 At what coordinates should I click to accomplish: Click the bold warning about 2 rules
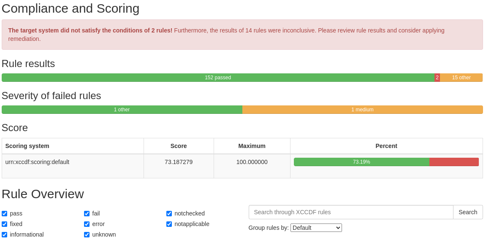[x=90, y=30]
